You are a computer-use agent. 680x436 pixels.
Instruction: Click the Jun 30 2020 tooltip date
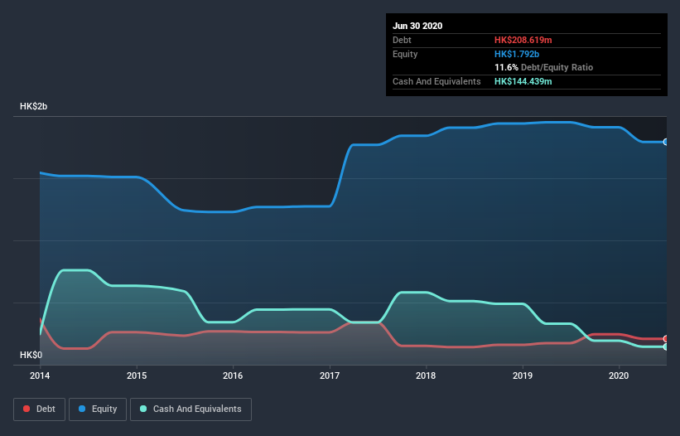tap(417, 26)
